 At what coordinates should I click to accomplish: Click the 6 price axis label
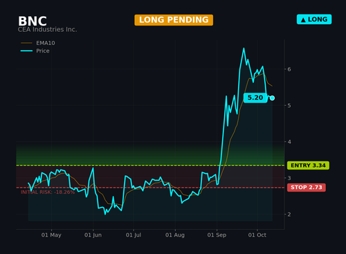[289, 69]
